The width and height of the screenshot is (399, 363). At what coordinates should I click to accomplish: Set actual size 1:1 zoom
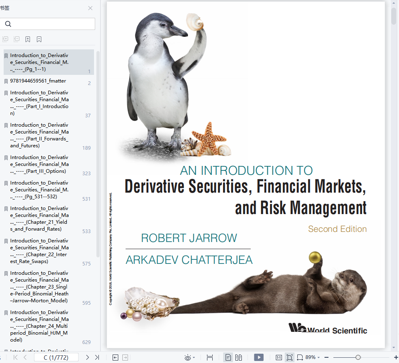(x=279, y=358)
